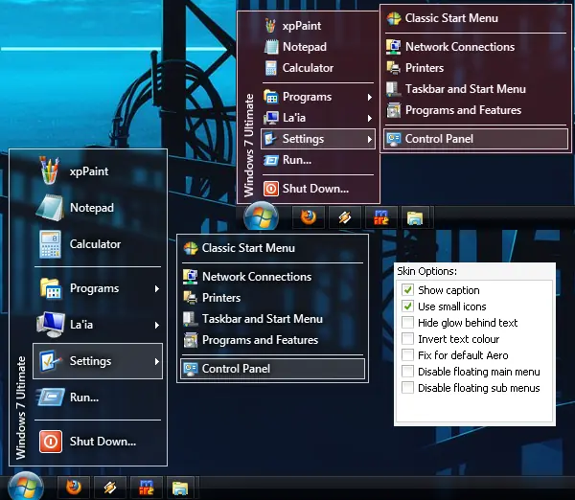Click the Printers label in the blue submenu
This screenshot has width=575, height=500.
pos(221,298)
